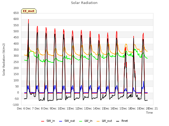Viewport: 169px width, 126px height.
Task: Click the Solar Radiation chart title
Action: 84,3
